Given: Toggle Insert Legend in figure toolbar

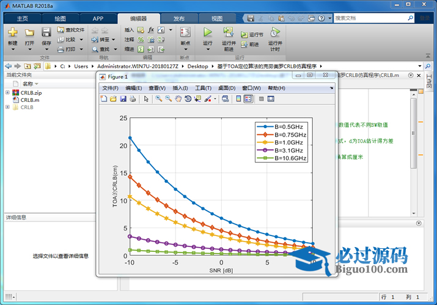Looking at the screenshot, I should click(x=248, y=99).
